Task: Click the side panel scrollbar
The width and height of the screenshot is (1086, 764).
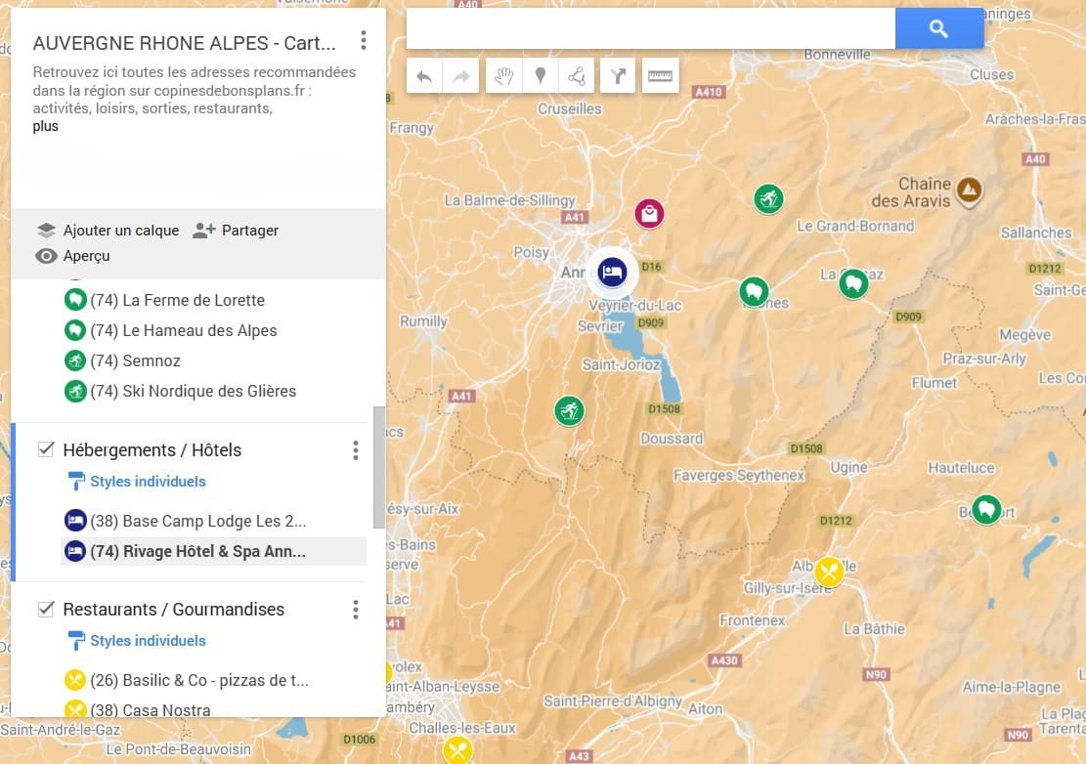Action: pyautogui.click(x=379, y=467)
